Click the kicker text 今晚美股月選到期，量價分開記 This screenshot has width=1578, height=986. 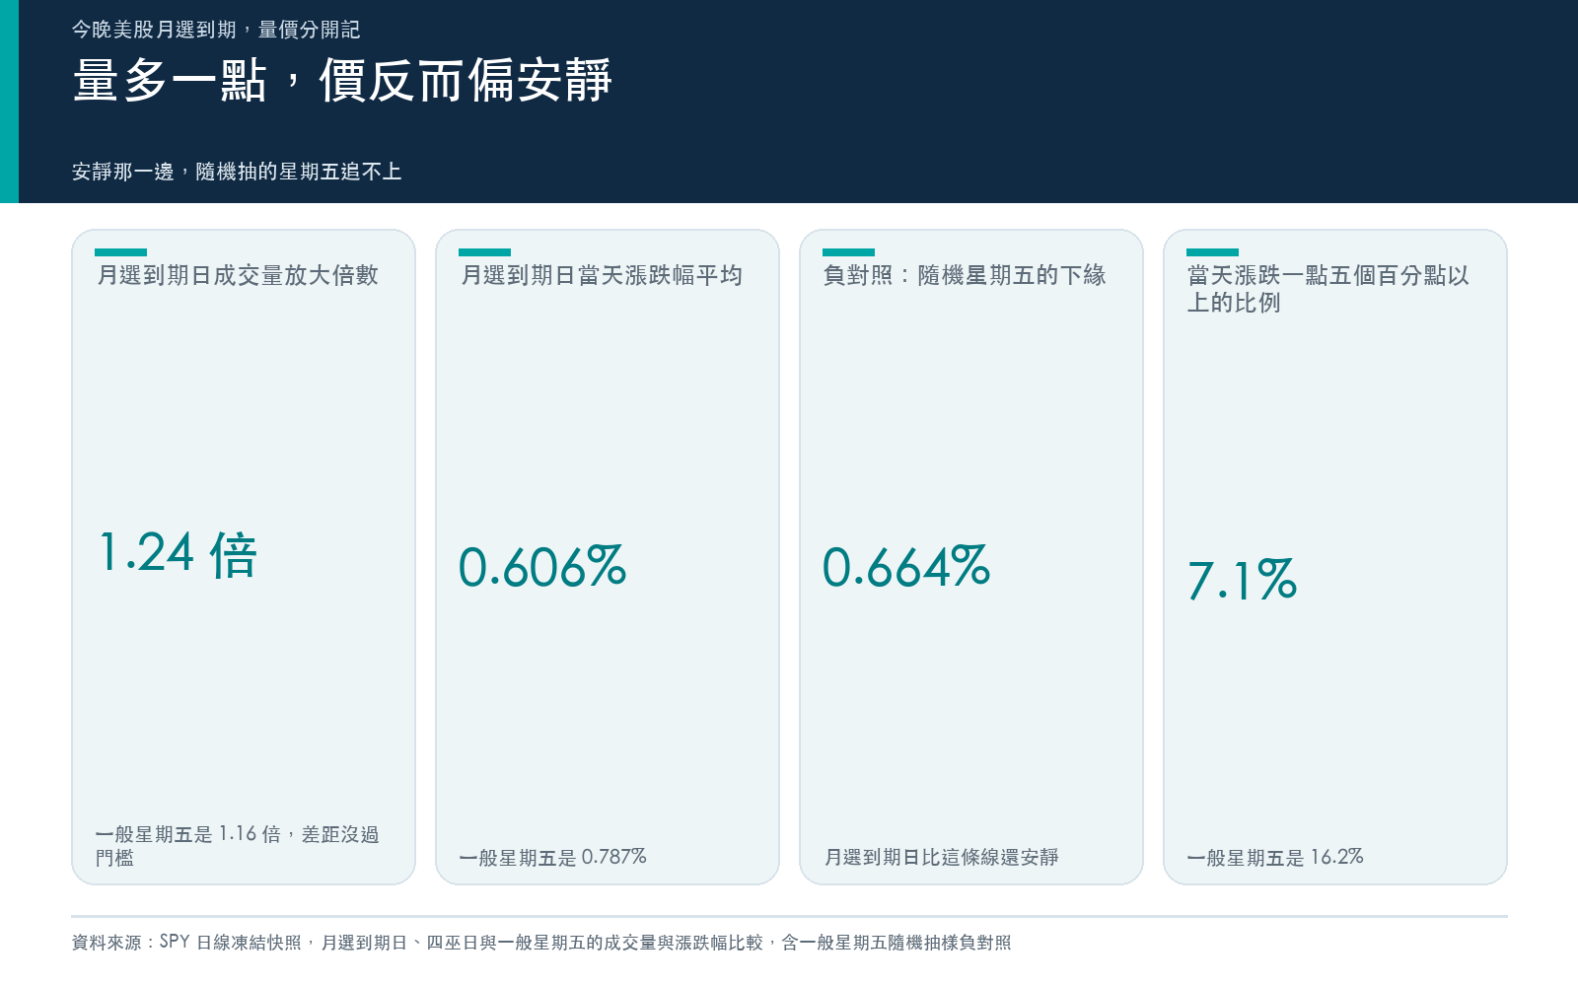point(216,30)
